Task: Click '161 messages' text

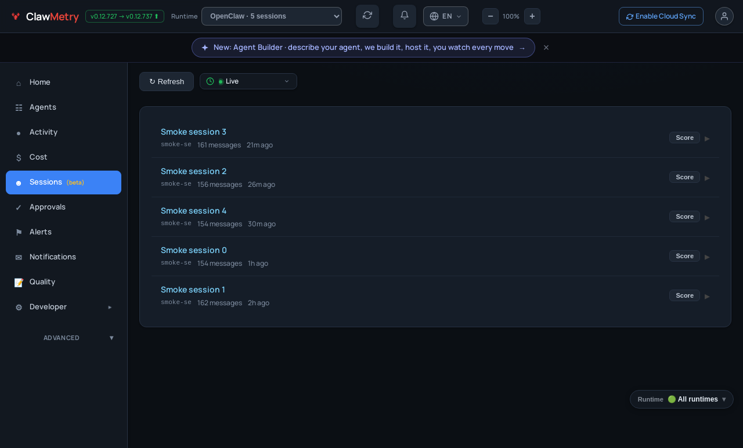Action: click(219, 145)
